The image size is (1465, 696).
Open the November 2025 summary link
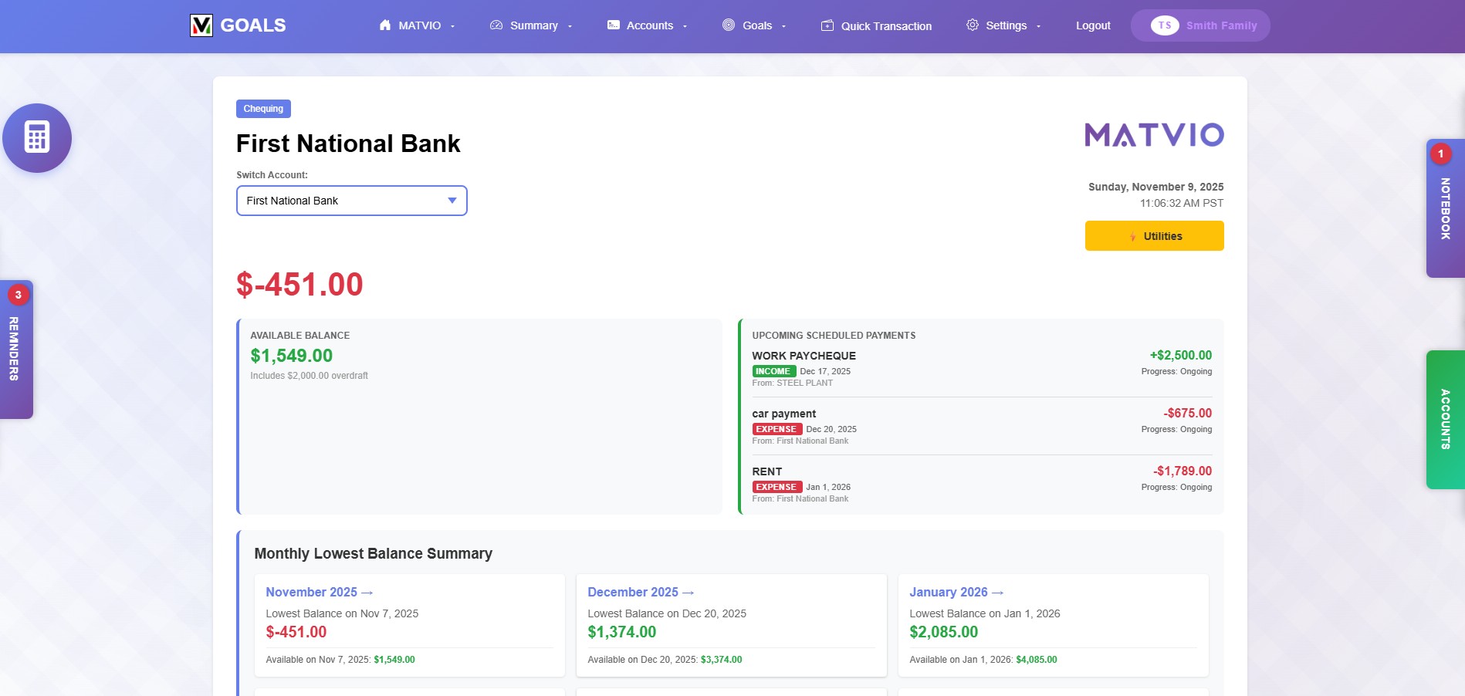(319, 592)
